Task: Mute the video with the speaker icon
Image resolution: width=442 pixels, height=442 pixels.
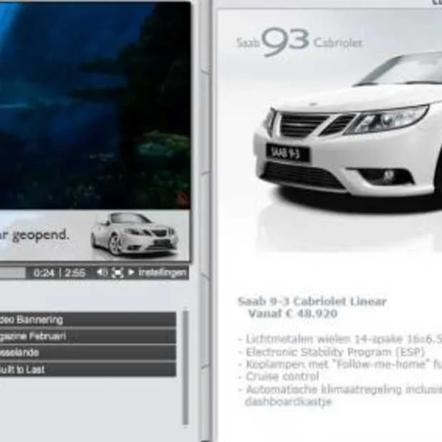Action: click(102, 272)
